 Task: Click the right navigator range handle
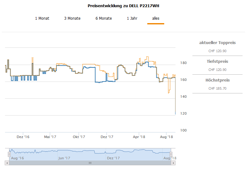click(171, 154)
